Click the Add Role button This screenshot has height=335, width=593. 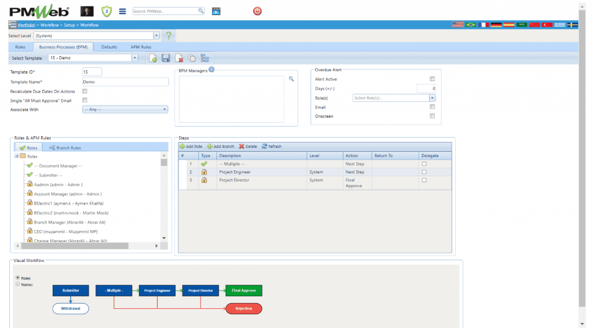pos(191,147)
